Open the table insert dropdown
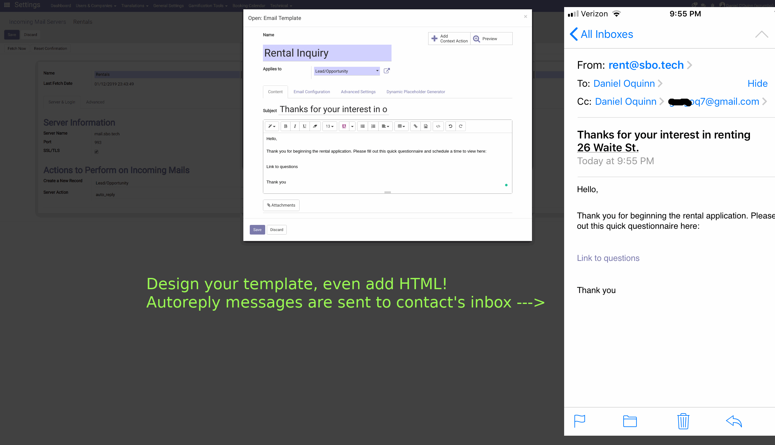 pyautogui.click(x=401, y=126)
